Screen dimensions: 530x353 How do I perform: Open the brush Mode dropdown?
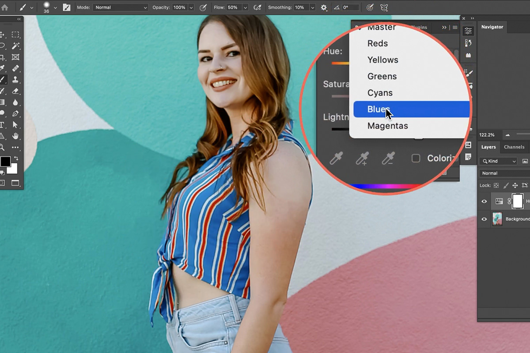pyautogui.click(x=120, y=8)
